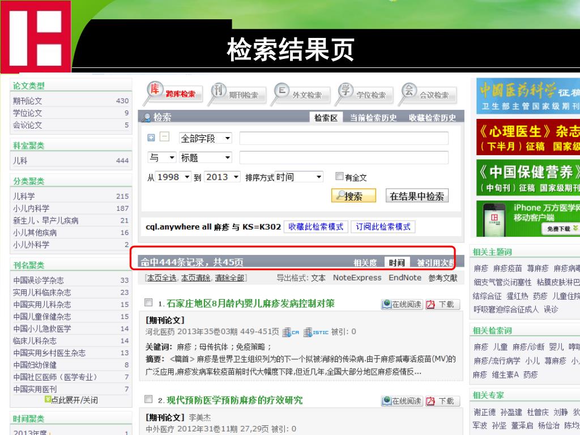Click the 中国医药科学 ad banner
This screenshot has height=435, width=580.
coord(528,96)
